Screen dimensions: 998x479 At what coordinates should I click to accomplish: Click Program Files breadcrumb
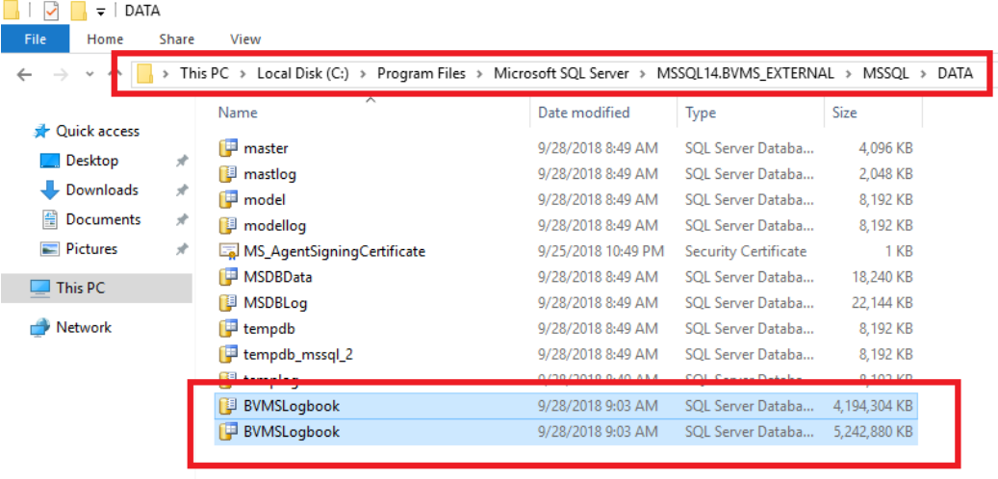pos(422,74)
